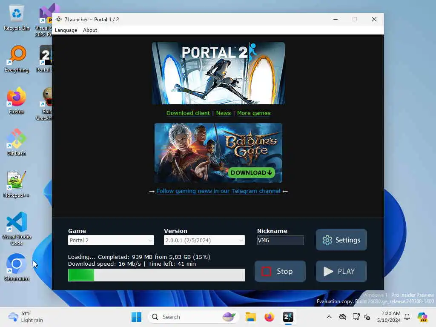436x327 pixels.
Task: Click the 7Launcher taskbar icon
Action: click(288, 317)
